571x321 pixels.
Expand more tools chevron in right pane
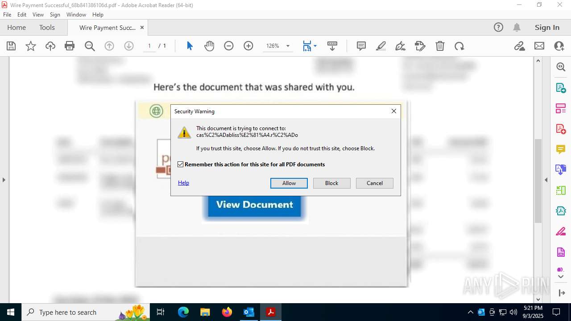[x=561, y=277]
